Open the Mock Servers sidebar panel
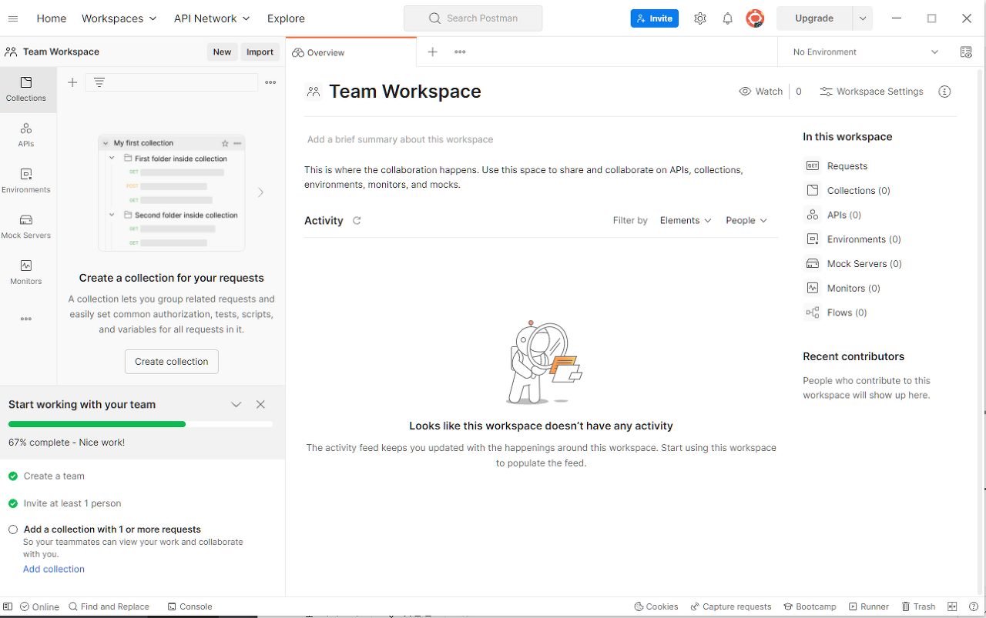The width and height of the screenshot is (986, 618). pyautogui.click(x=26, y=226)
